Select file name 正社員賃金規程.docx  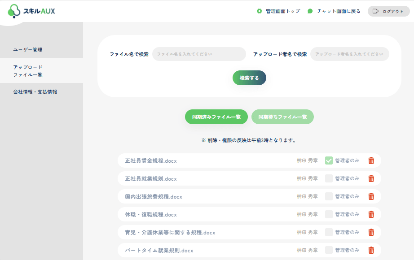point(151,161)
